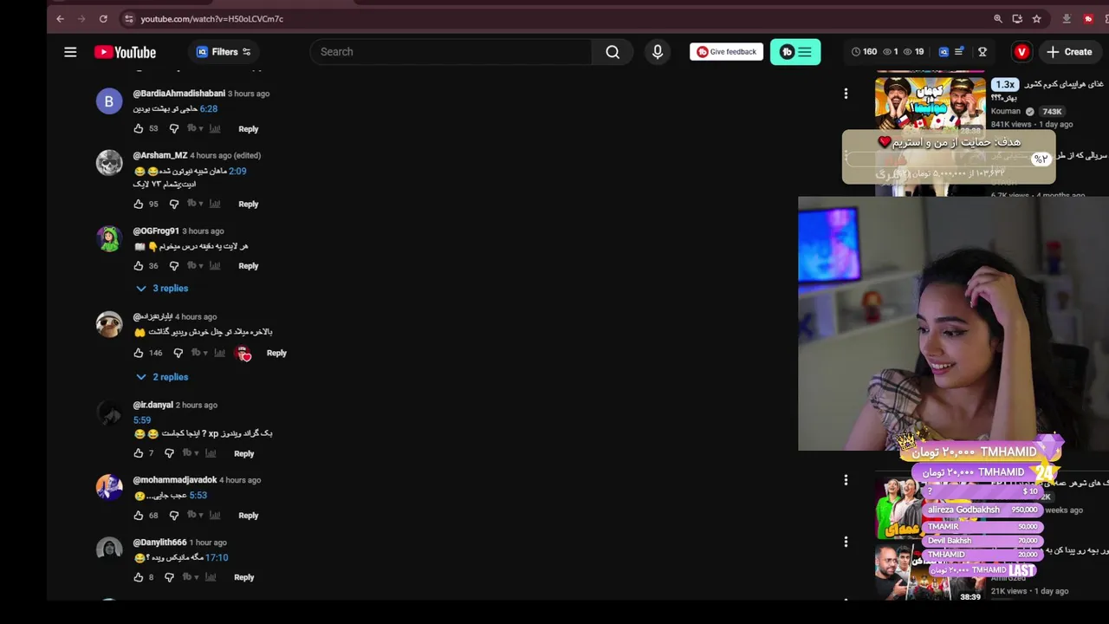
Task: Like the comment with 146 likes
Action: click(139, 353)
